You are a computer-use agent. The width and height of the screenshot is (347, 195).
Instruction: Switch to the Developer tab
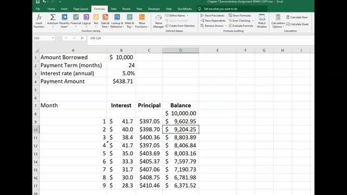154,9
